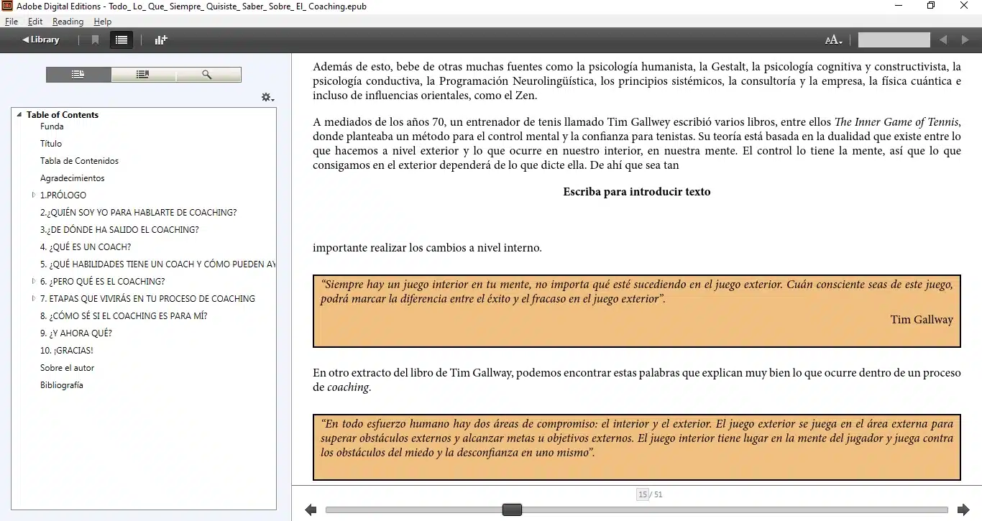Go to next search result arrow
This screenshot has width=982, height=521.
tap(965, 40)
